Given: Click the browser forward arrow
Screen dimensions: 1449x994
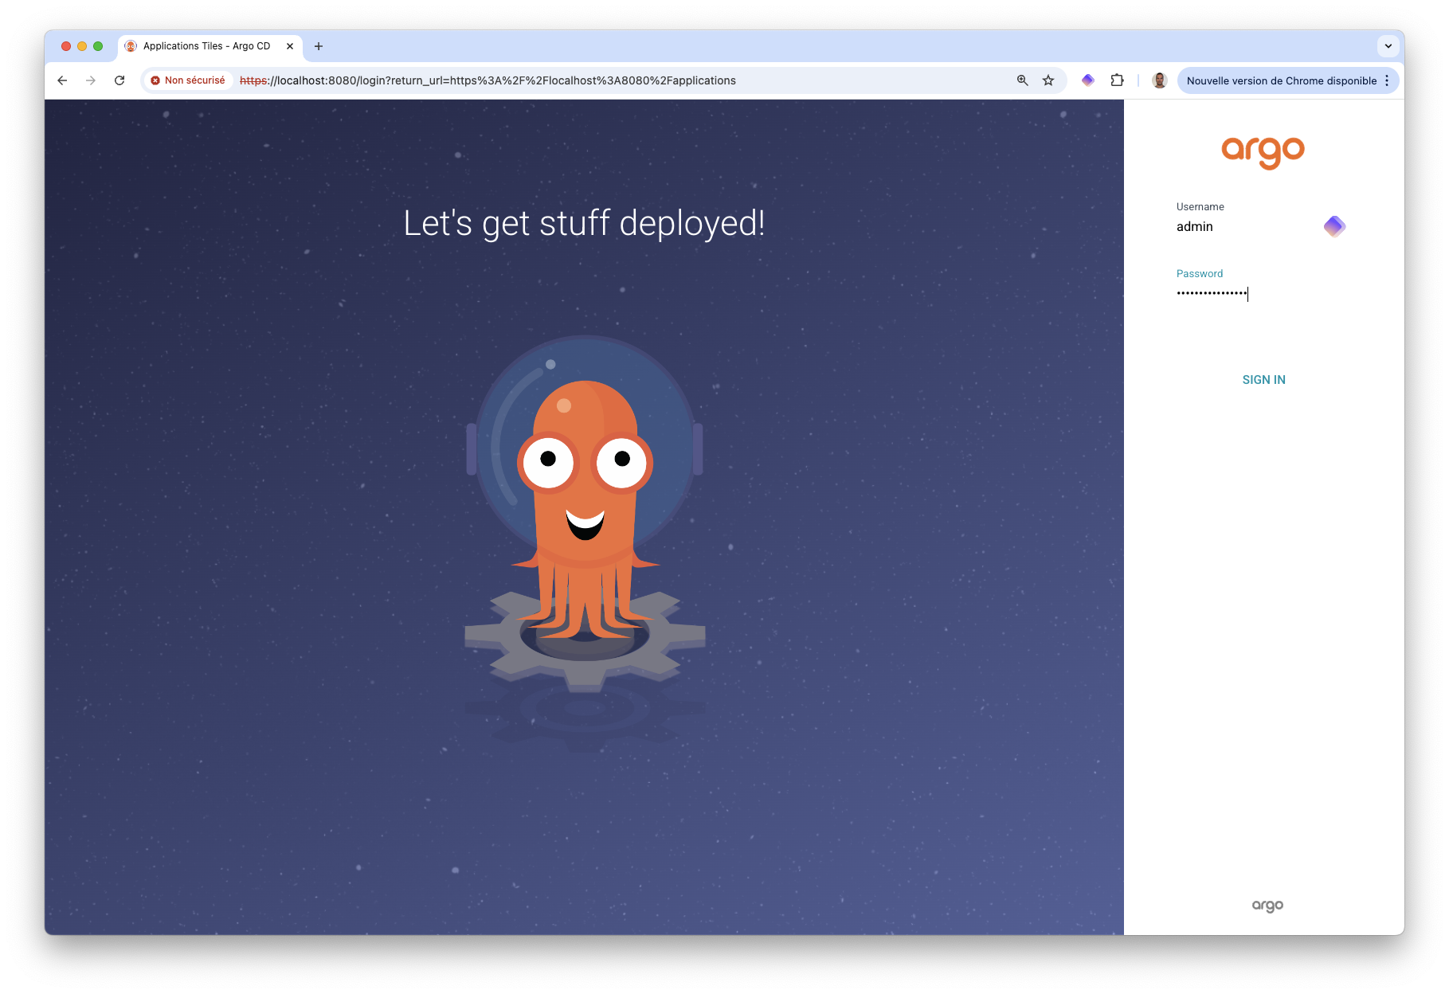Looking at the screenshot, I should coord(91,80).
